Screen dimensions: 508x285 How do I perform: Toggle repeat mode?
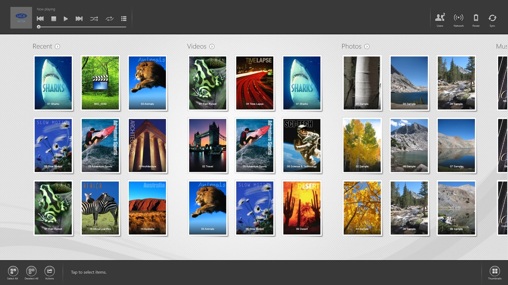(109, 19)
